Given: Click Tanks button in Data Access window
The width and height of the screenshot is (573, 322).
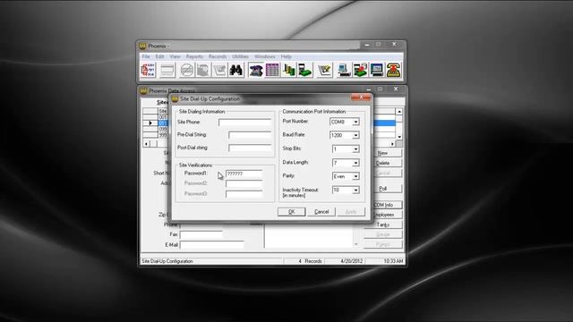Looking at the screenshot, I should click(382, 225).
